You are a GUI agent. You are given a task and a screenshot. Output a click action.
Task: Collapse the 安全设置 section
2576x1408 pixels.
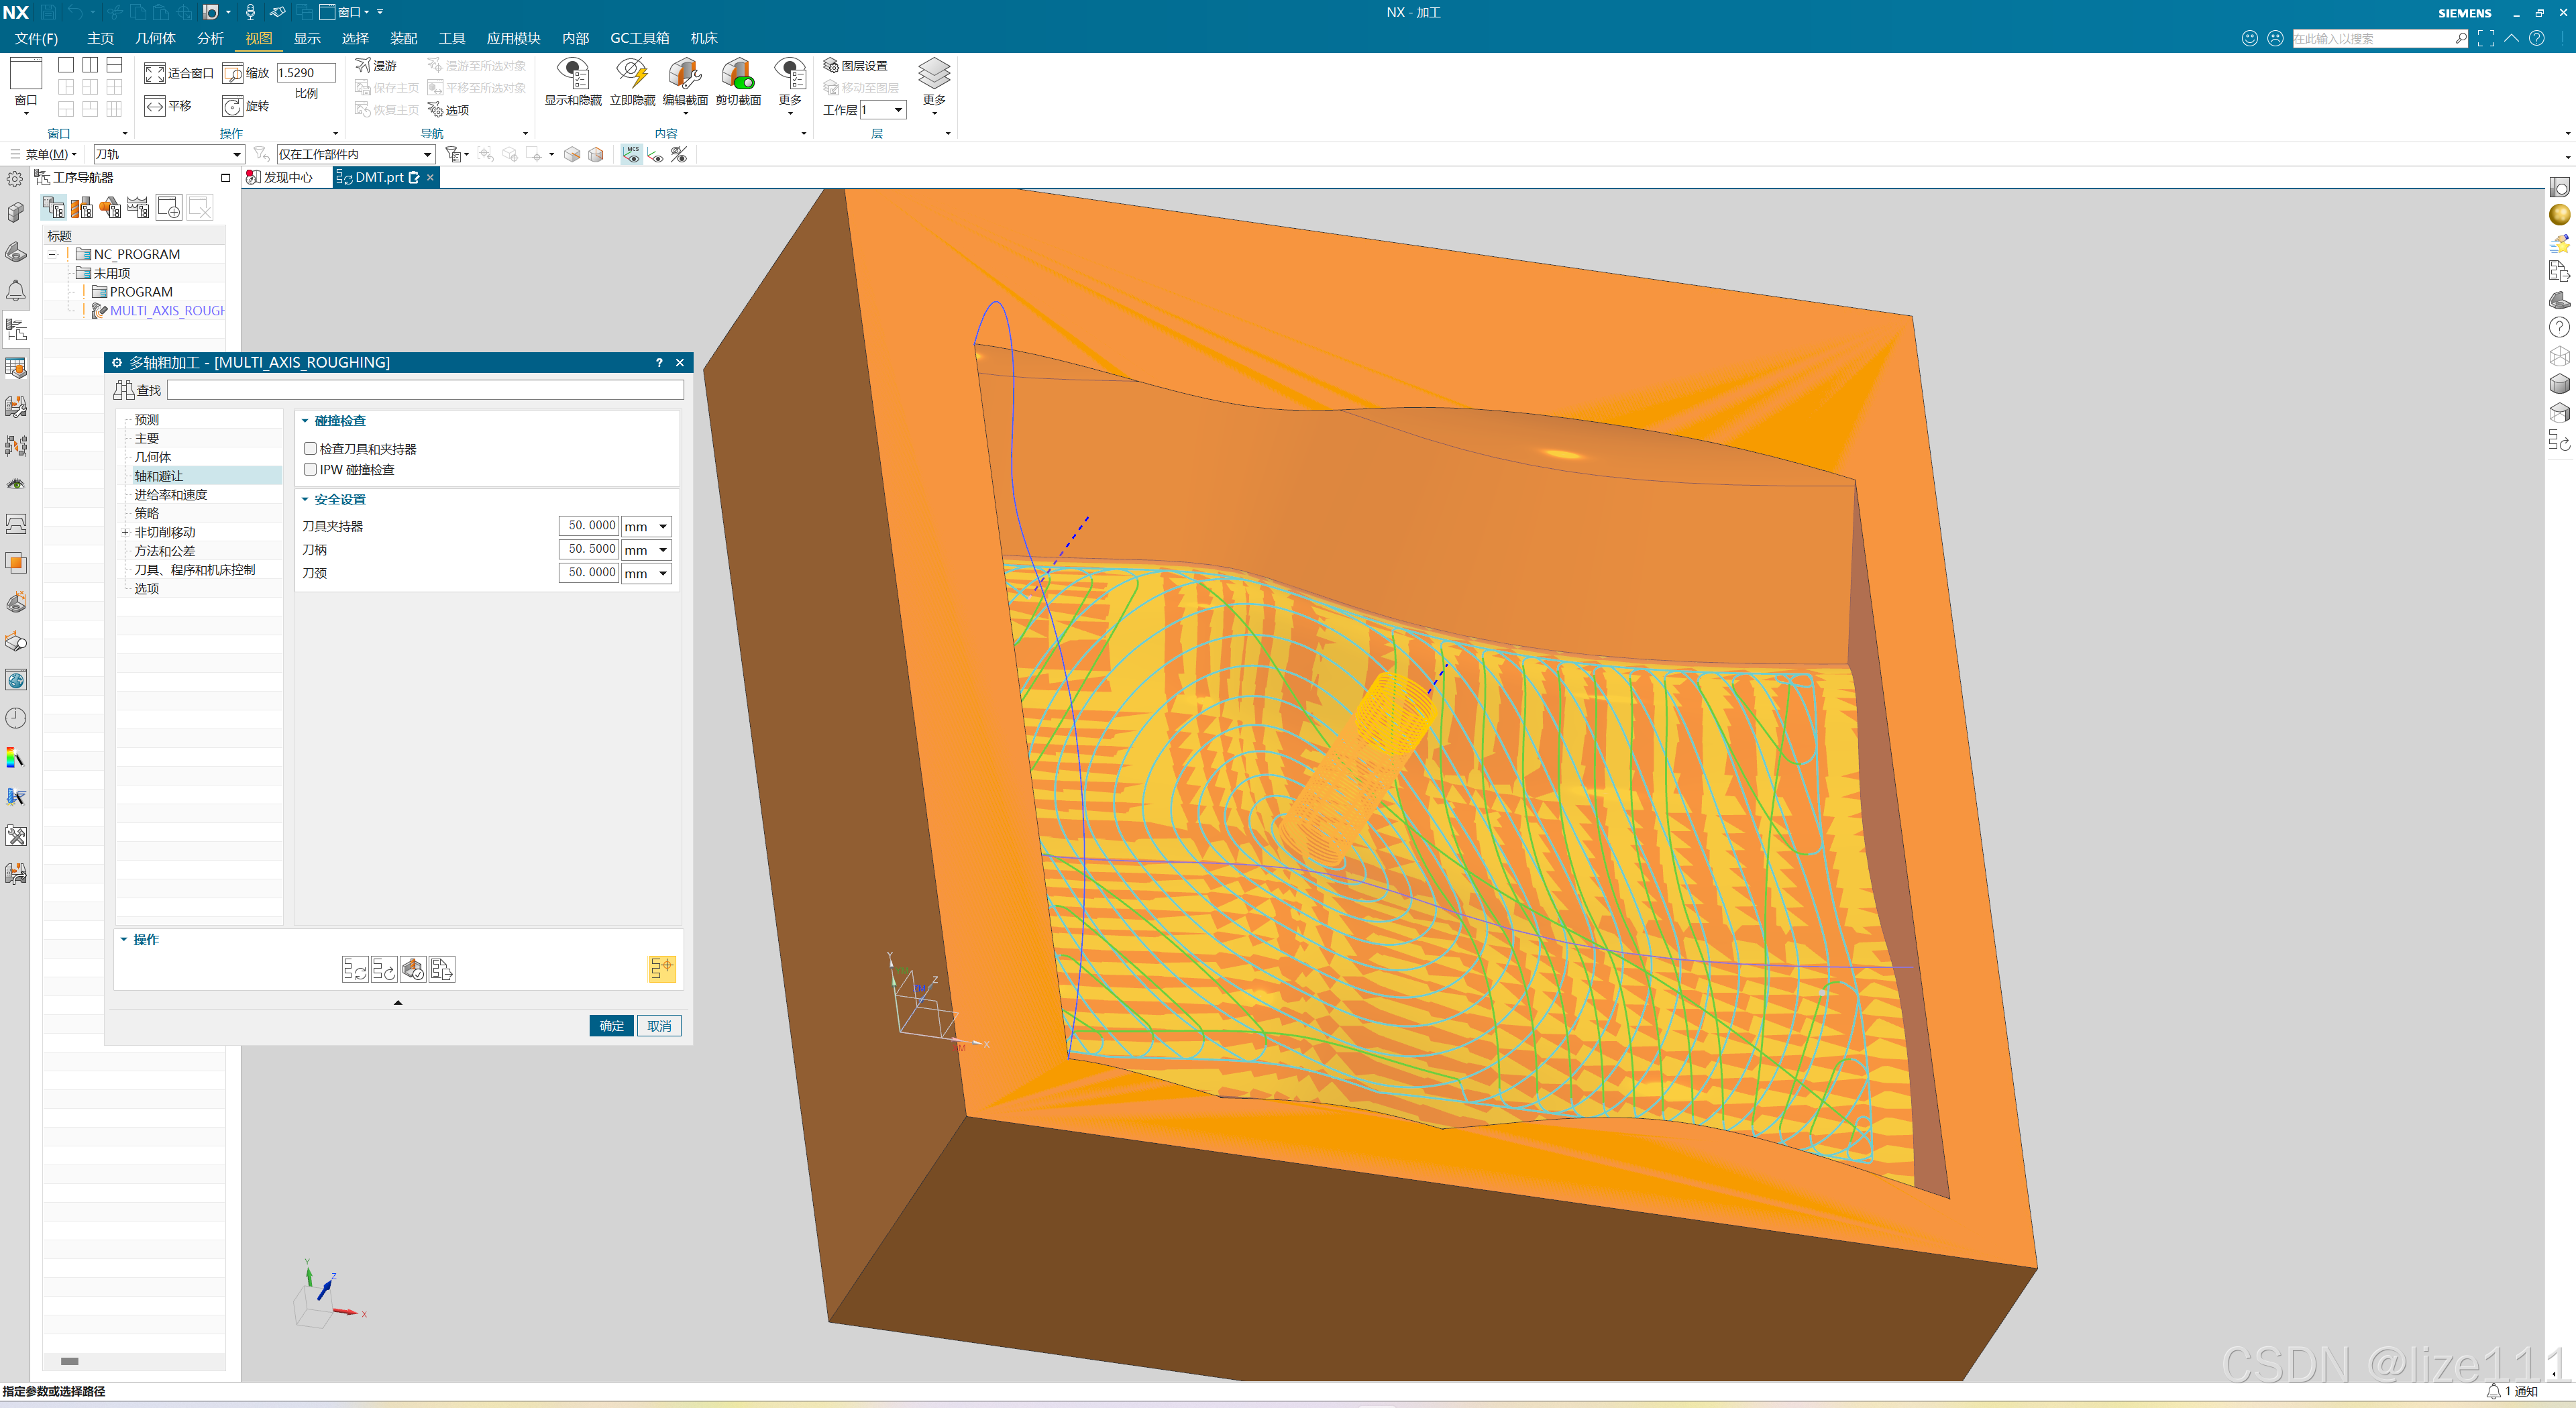(306, 499)
